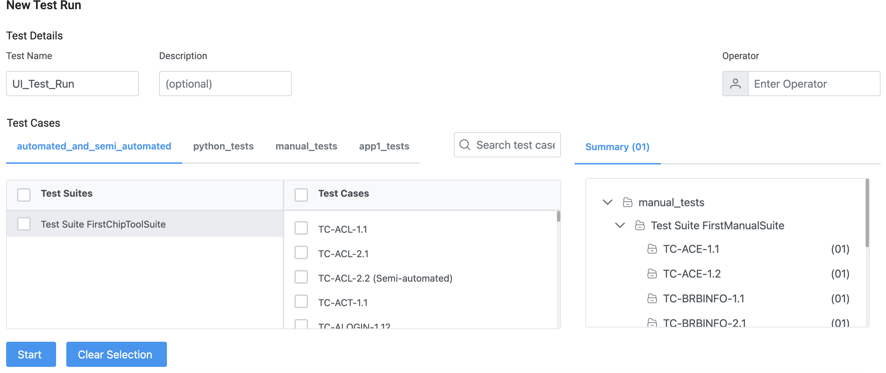
Task: Focus the Description optional input field
Action: (225, 84)
